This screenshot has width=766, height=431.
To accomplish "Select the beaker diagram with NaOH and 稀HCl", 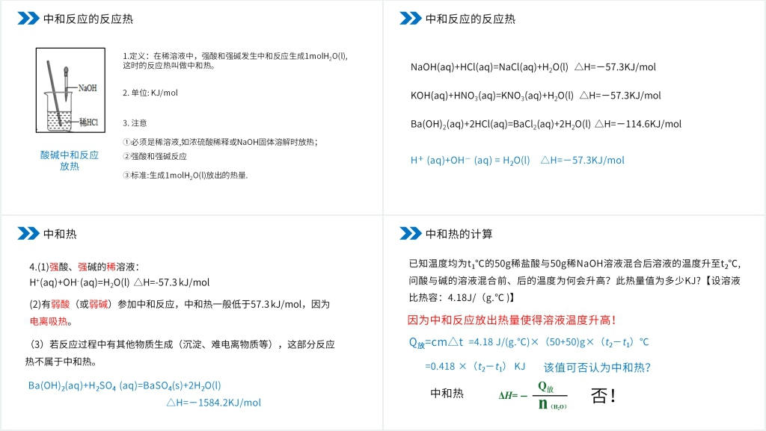I will pos(70,90).
